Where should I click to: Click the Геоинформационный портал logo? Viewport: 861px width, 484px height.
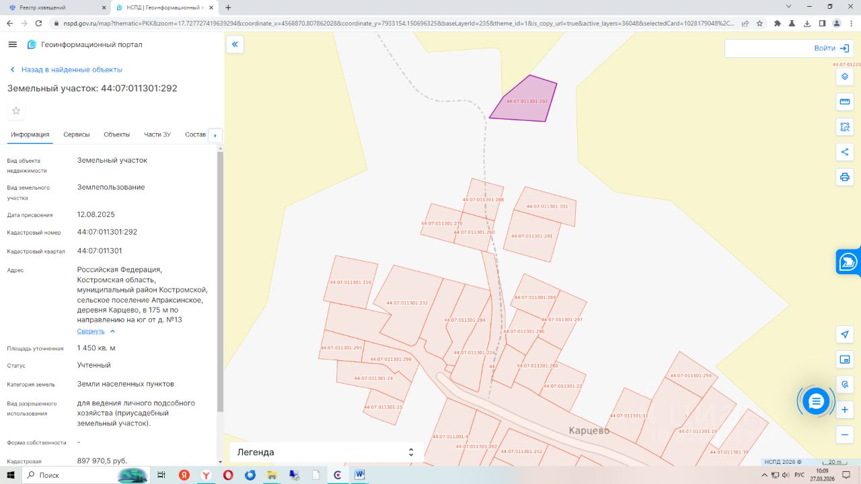point(84,44)
